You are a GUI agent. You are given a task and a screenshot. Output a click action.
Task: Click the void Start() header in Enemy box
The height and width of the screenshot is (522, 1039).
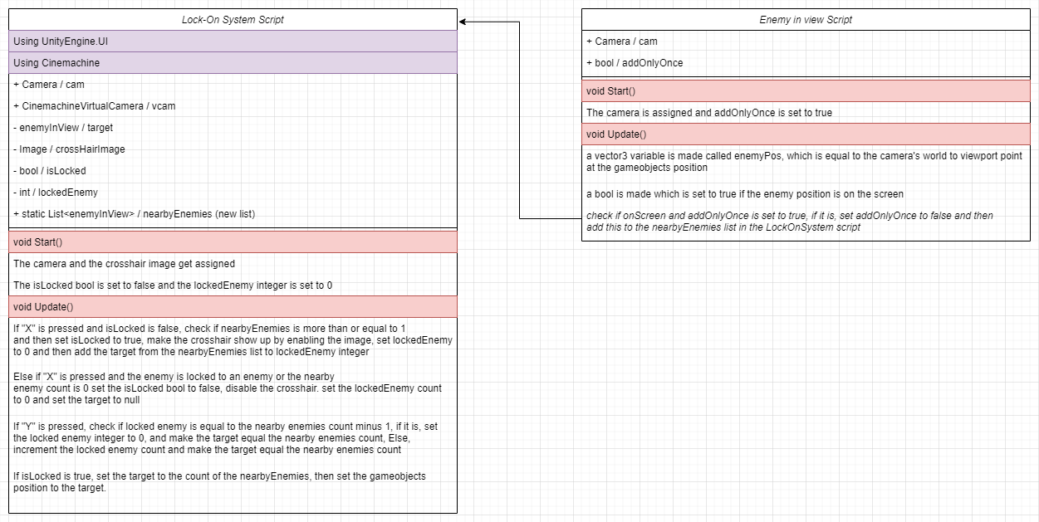tap(806, 90)
